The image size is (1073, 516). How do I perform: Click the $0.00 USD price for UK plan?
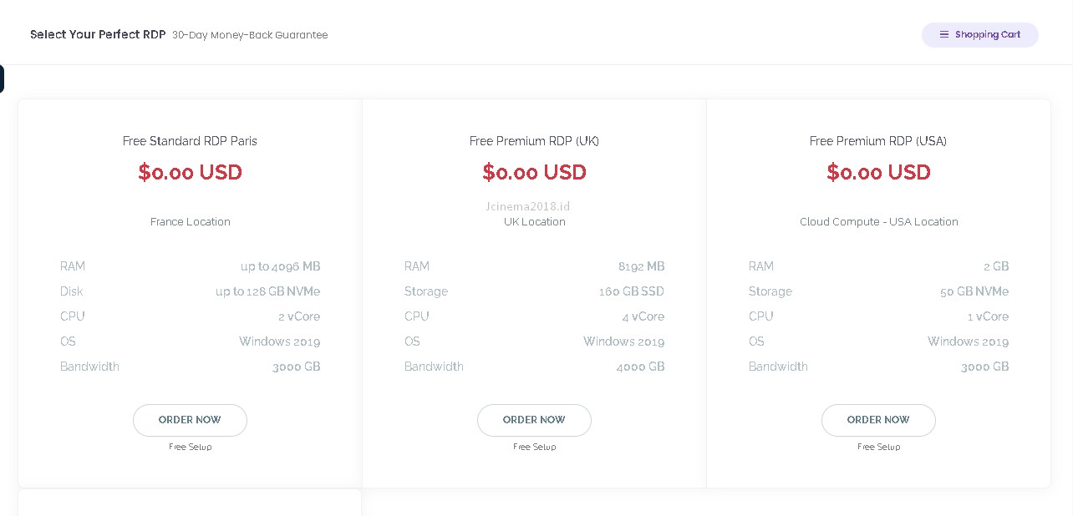(x=534, y=173)
